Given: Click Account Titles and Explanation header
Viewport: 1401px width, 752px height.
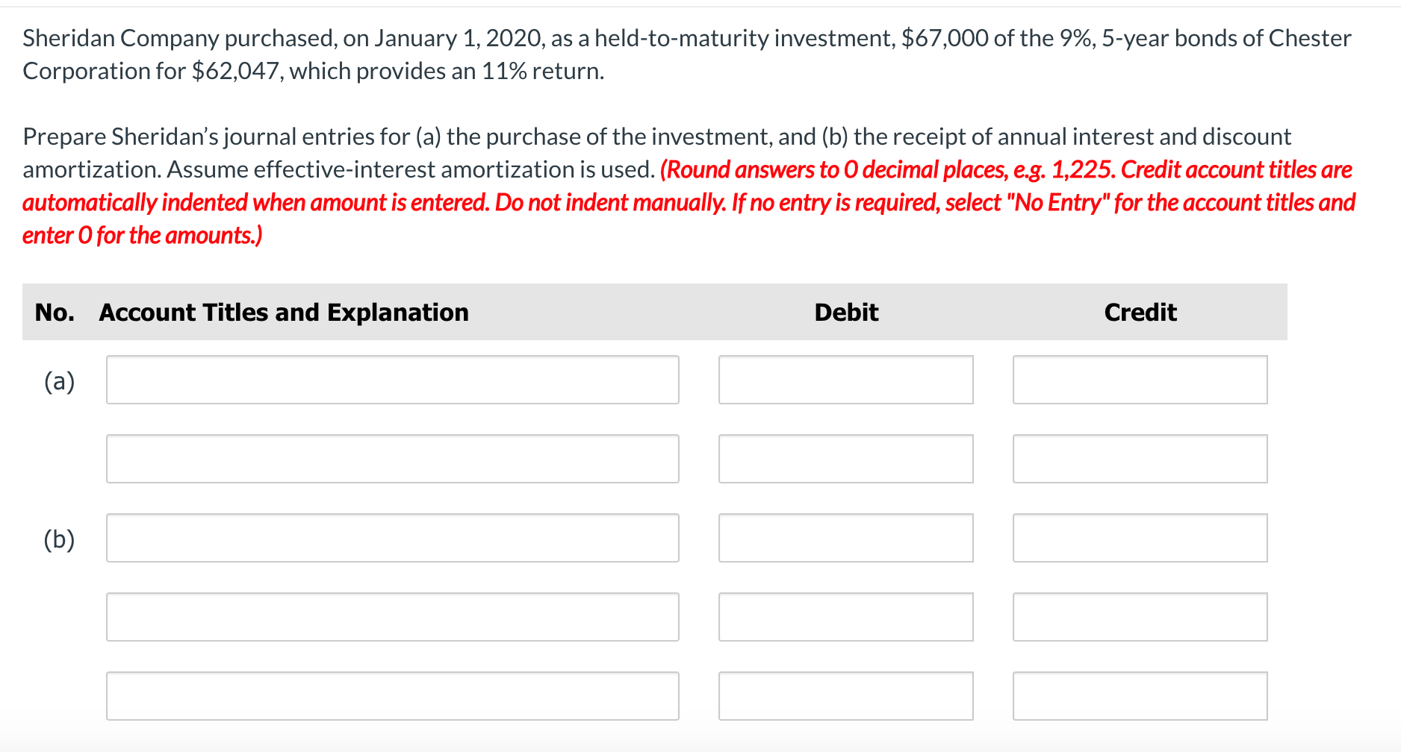Looking at the screenshot, I should pos(284,312).
